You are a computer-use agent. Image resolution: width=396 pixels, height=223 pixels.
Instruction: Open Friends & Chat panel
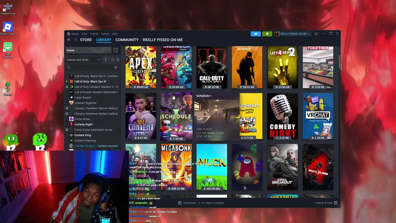coord(326,203)
